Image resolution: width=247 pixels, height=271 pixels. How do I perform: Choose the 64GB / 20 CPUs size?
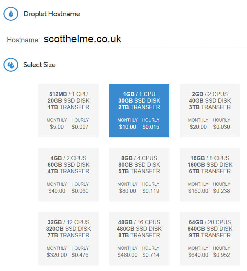[210, 238]
